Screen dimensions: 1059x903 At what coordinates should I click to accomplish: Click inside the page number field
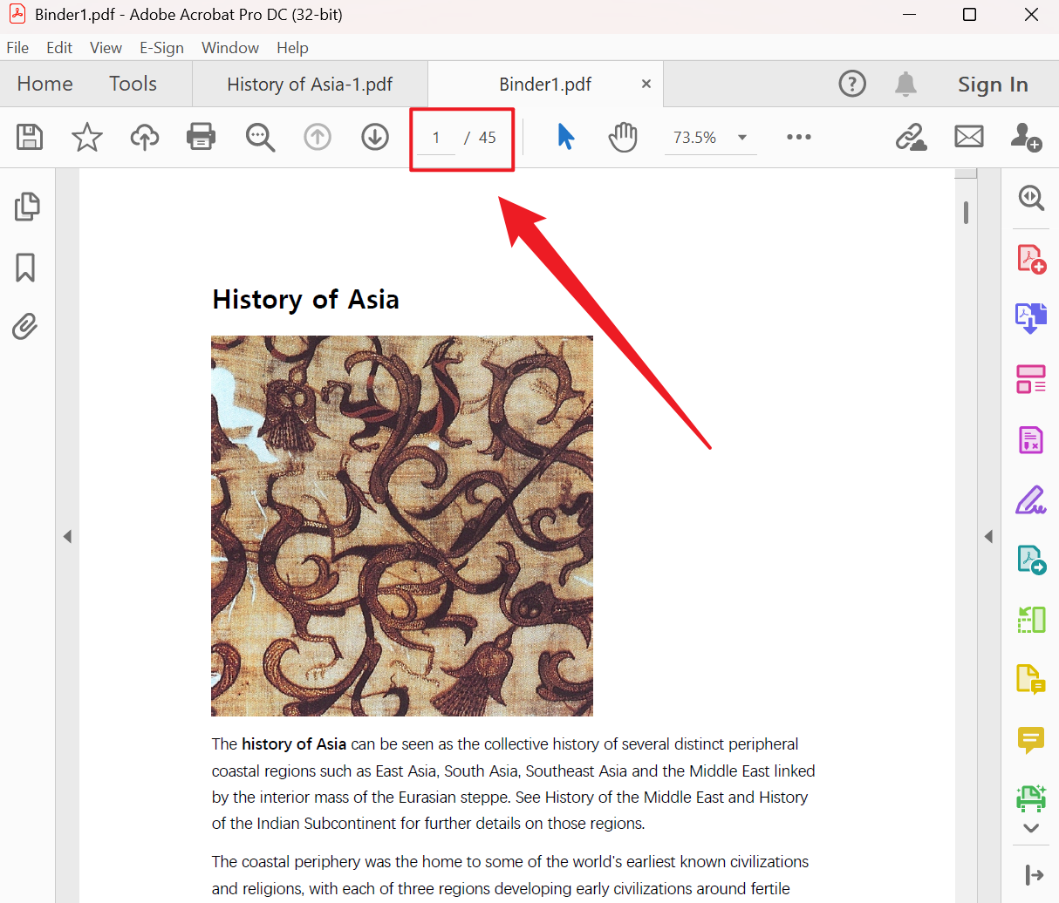click(x=434, y=137)
